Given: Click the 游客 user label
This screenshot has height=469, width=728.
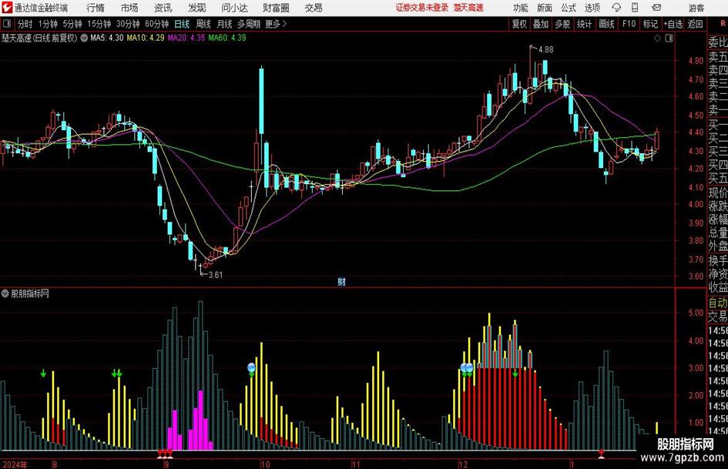Looking at the screenshot, I should 696,8.
